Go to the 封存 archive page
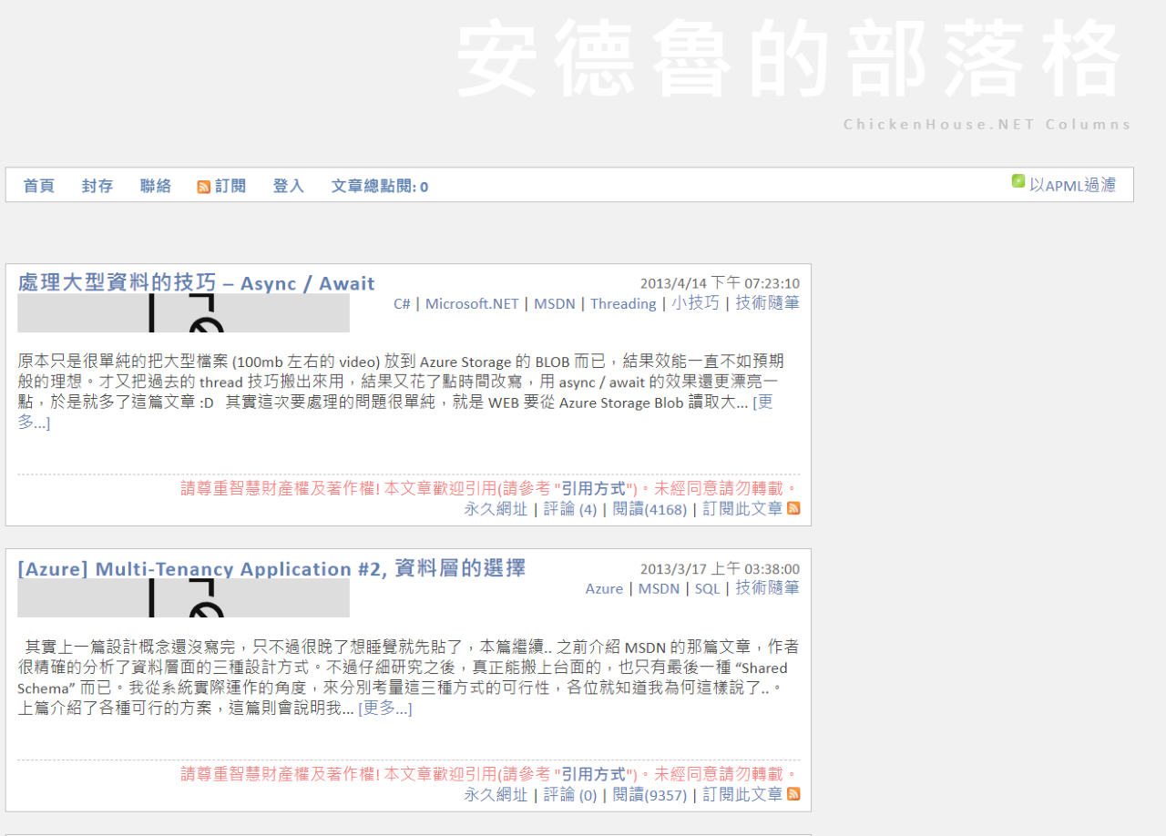This screenshot has height=836, width=1166. 97,186
